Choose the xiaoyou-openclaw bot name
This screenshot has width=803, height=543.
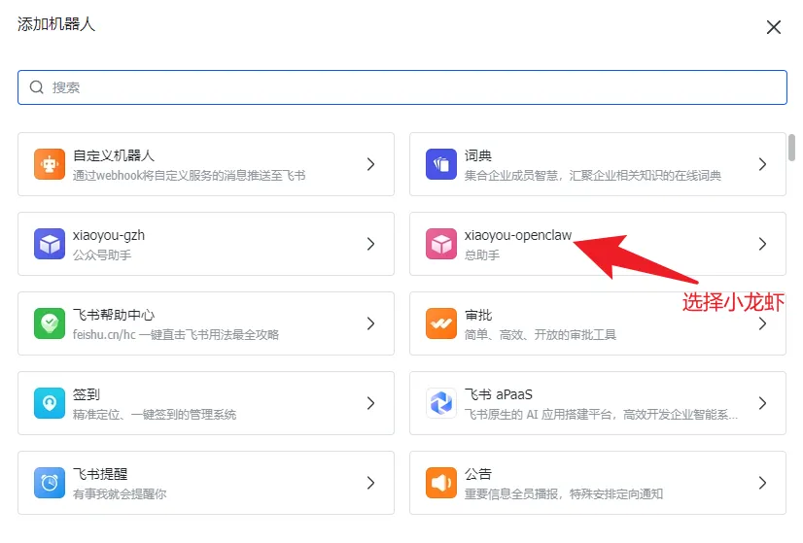518,235
